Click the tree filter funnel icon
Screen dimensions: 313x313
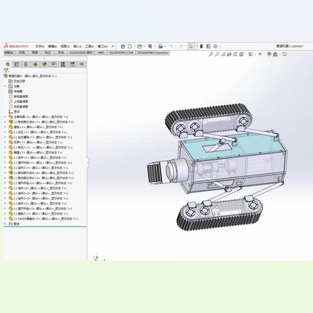pyautogui.click(x=6, y=71)
